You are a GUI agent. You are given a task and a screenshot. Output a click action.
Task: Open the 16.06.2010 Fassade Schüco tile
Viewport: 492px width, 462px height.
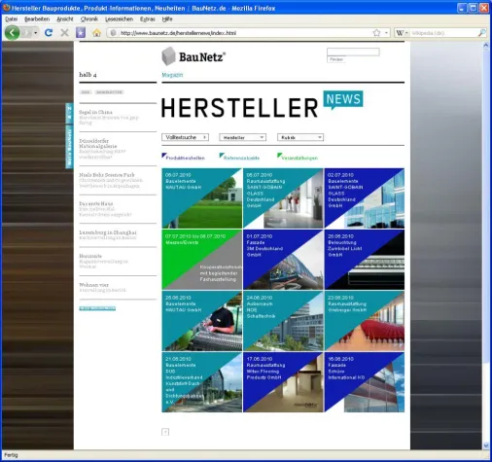coord(365,382)
